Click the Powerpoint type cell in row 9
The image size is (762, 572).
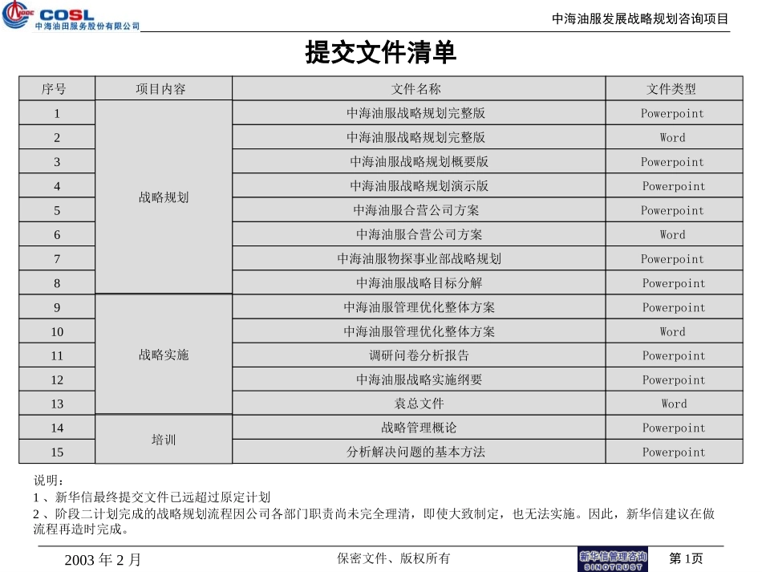tap(674, 307)
